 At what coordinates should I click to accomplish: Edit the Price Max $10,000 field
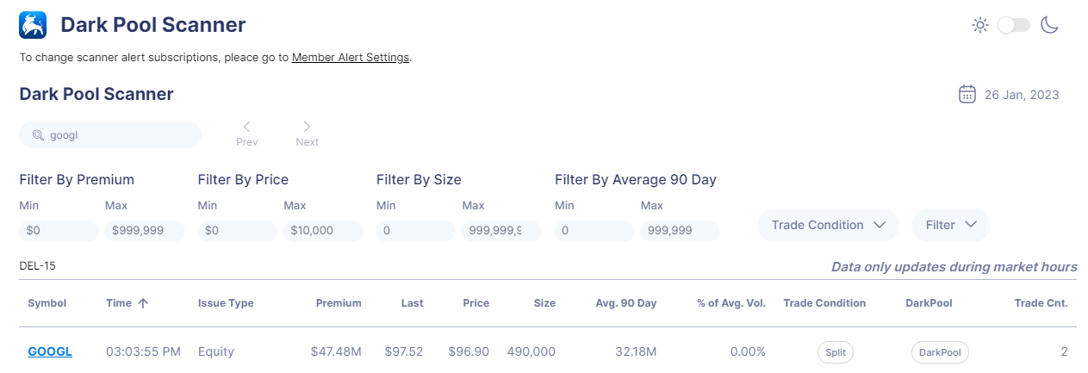tap(323, 231)
